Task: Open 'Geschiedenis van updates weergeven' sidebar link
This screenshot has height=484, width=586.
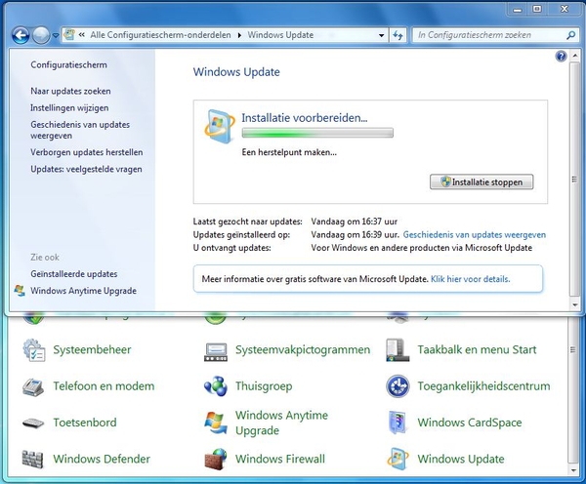Action: pyautogui.click(x=80, y=130)
